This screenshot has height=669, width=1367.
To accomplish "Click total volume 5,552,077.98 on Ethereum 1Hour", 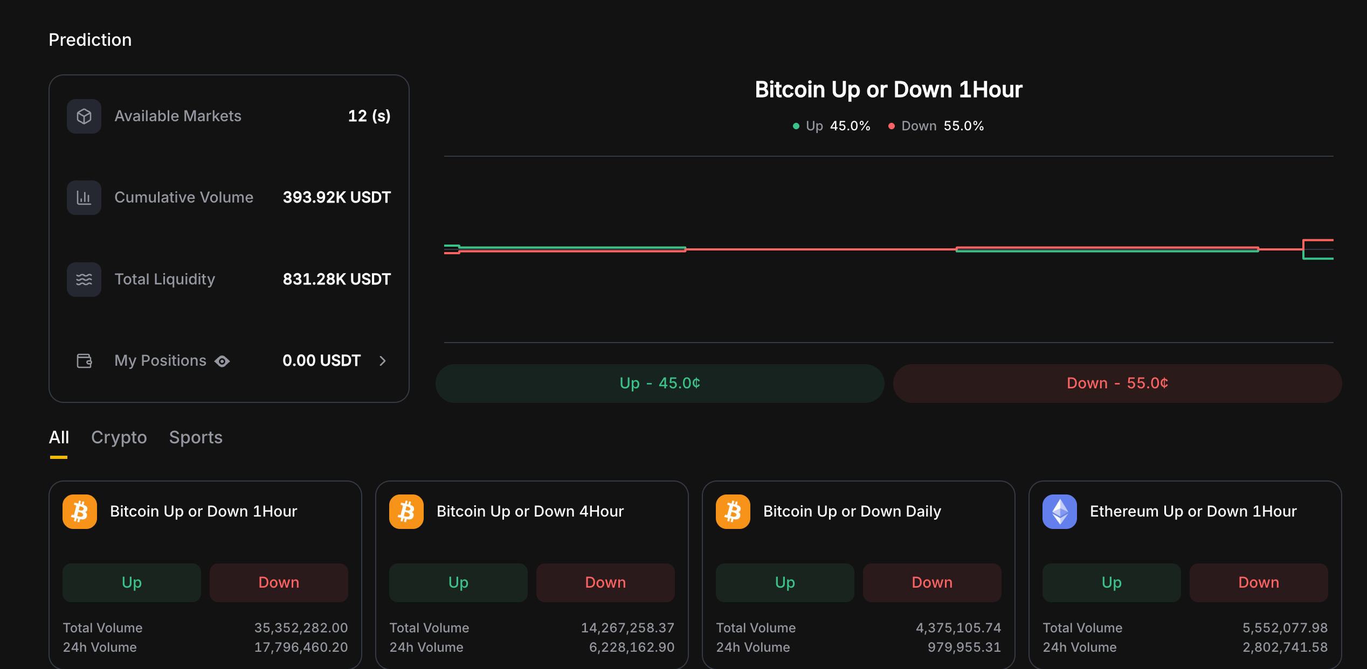I will (x=1285, y=628).
